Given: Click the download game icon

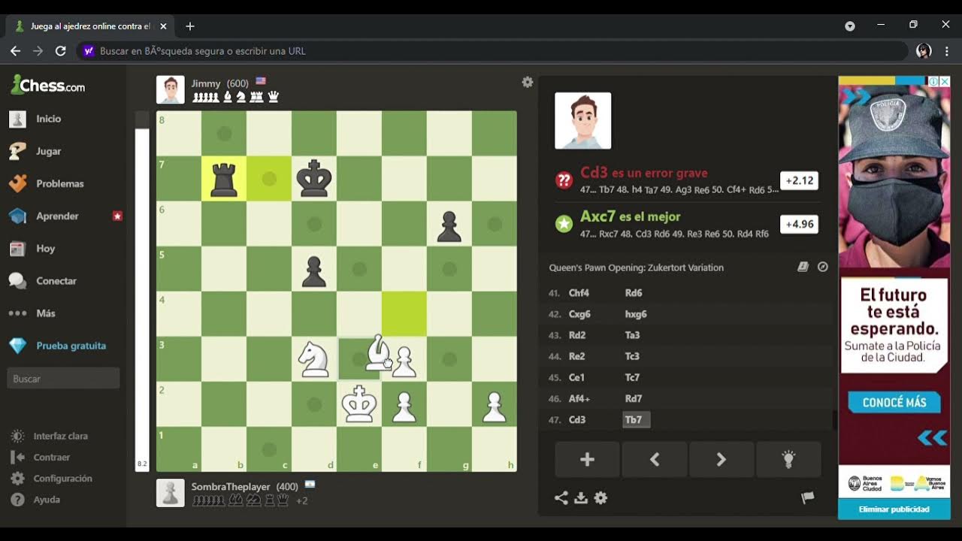Looking at the screenshot, I should pos(581,497).
